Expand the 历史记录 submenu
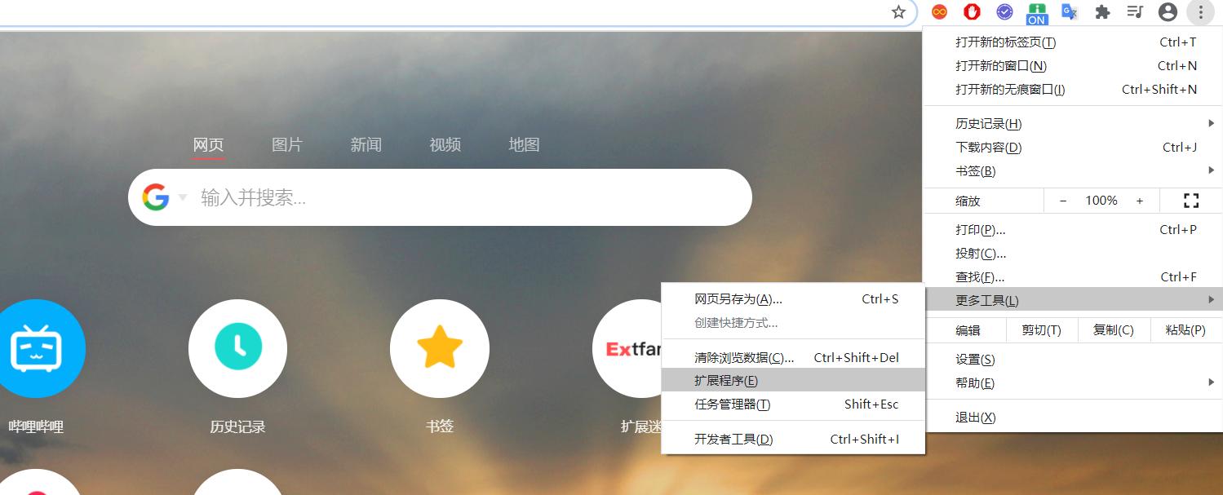Viewport: 1223px width, 495px height. pos(1073,124)
